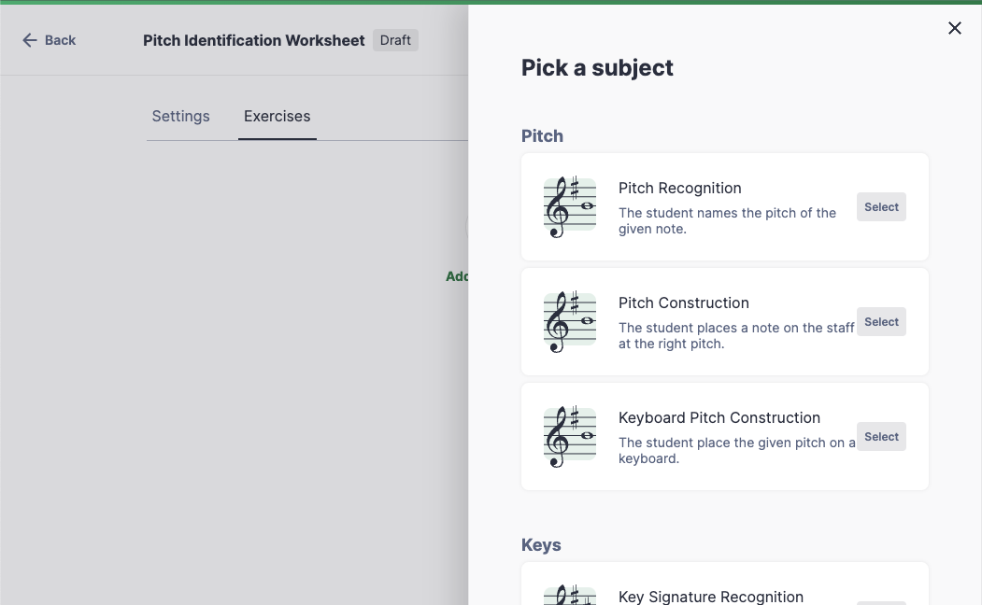
Task: Click the Keyboard Pitch Construction heading
Action: 719,417
